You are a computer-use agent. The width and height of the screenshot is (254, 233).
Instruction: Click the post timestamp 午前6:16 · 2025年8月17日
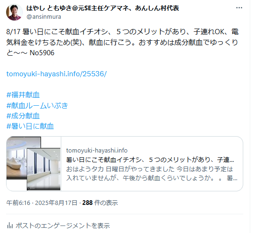point(42,203)
